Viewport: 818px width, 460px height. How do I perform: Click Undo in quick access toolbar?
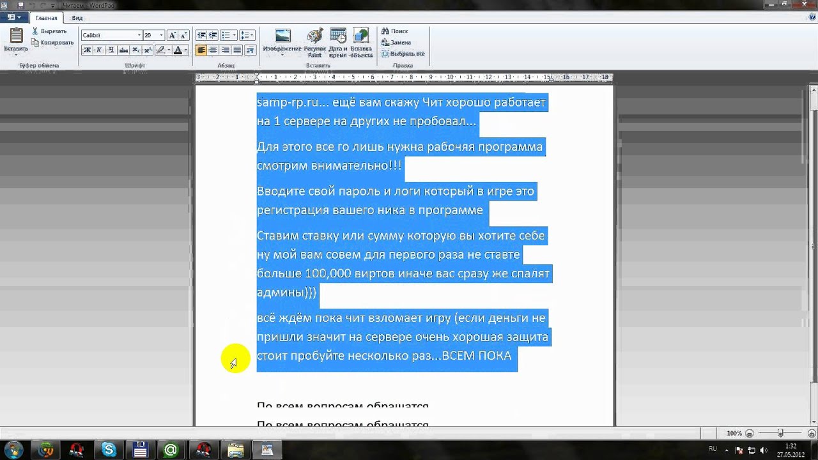pos(32,5)
